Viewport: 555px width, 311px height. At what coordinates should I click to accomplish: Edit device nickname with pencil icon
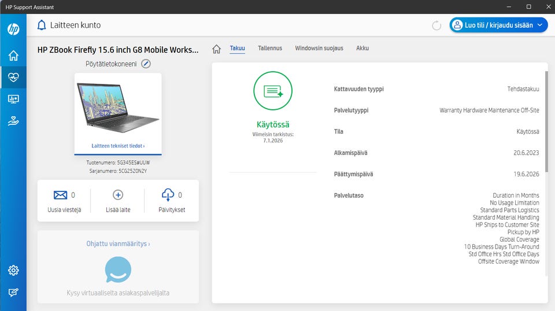point(146,64)
